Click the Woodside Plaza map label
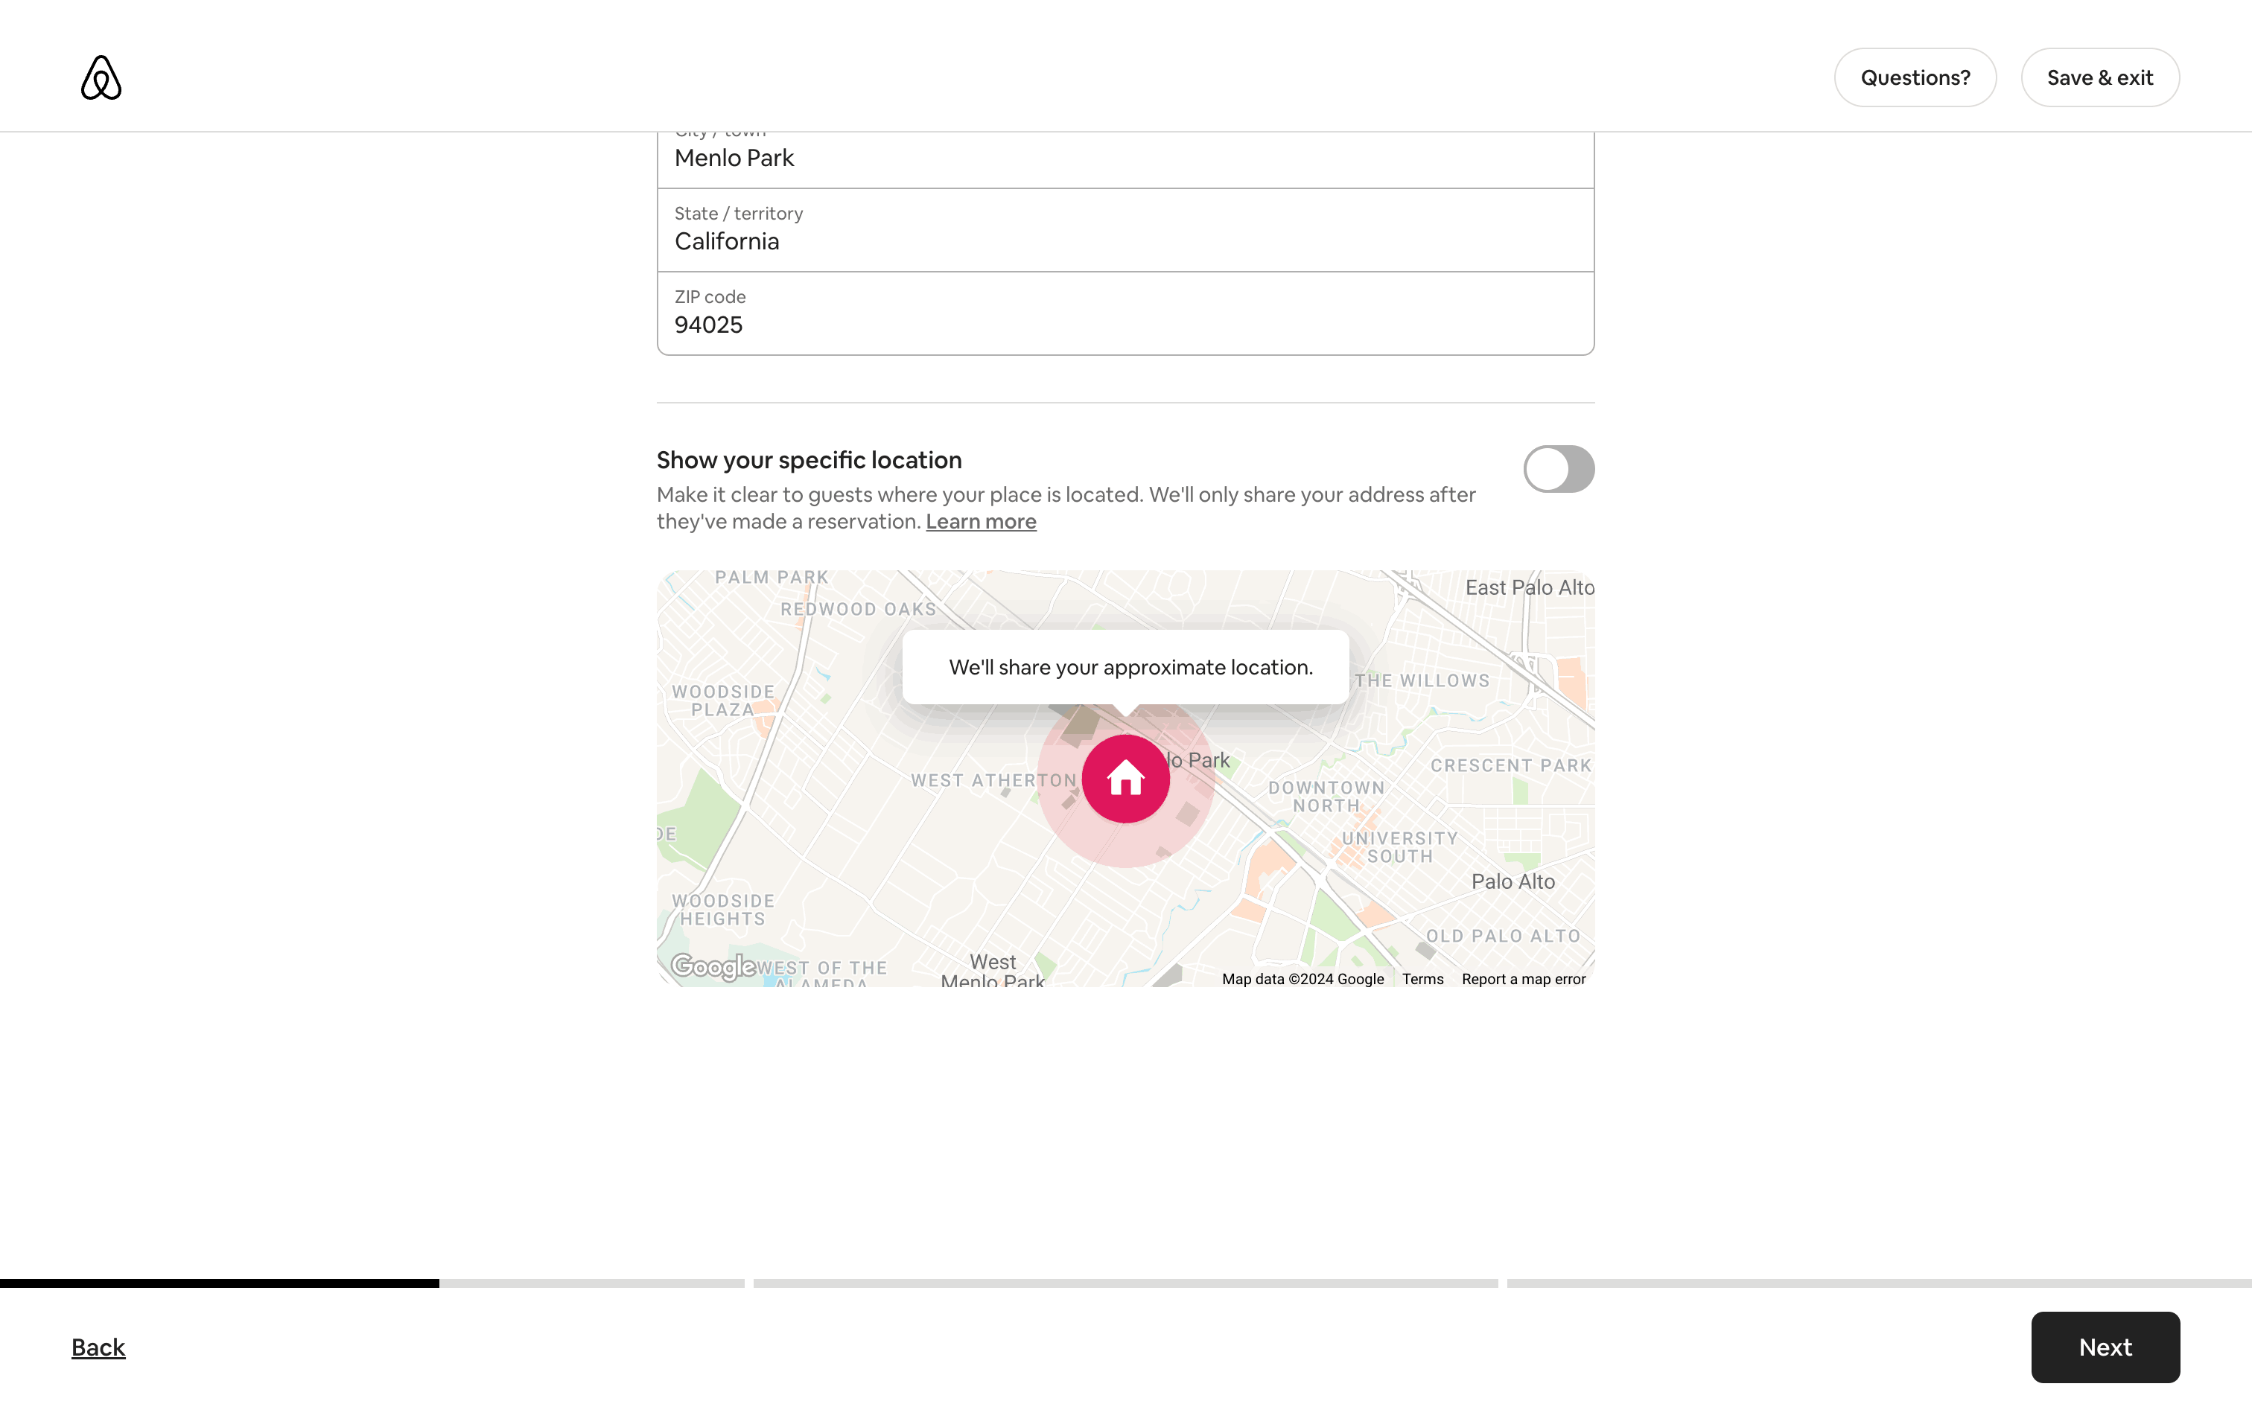This screenshot has width=2252, height=1407. pos(723,701)
